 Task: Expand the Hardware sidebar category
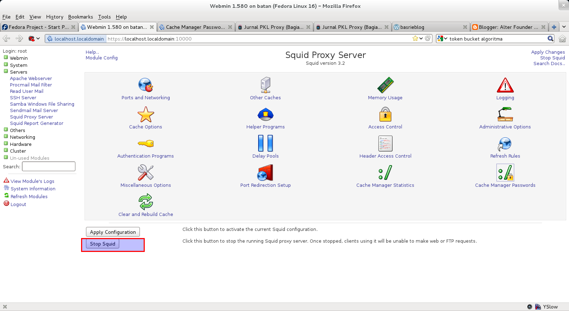click(x=6, y=143)
